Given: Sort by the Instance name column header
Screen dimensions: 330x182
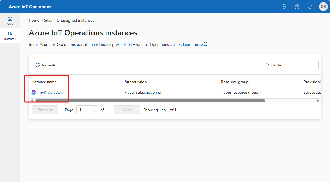Looking at the screenshot, I should click(43, 82).
